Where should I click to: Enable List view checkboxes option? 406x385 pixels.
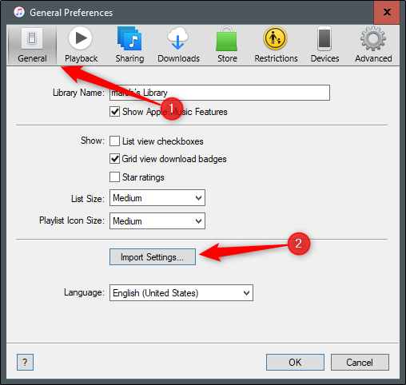tap(114, 141)
